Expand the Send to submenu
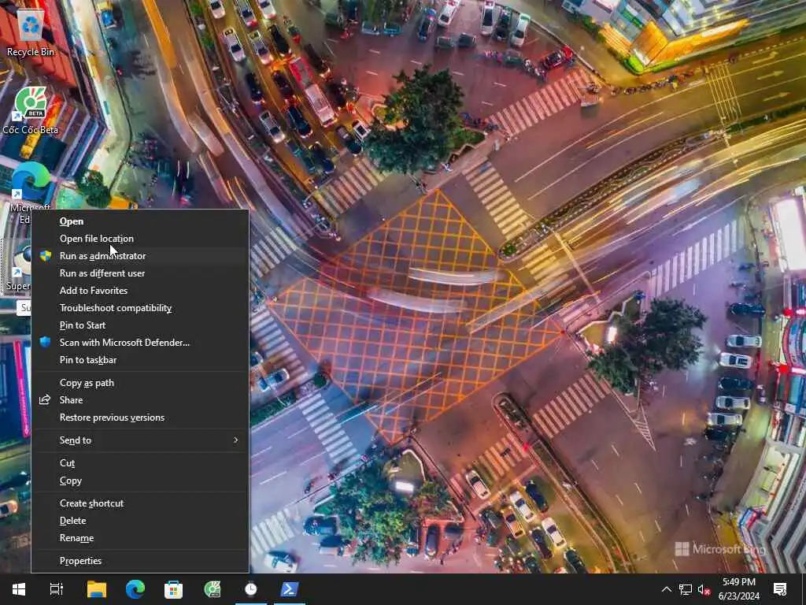The width and height of the screenshot is (806, 605). click(x=140, y=440)
